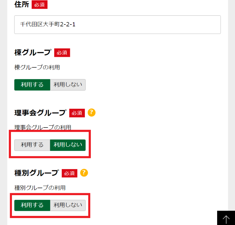Choose 利用しない under 理事会グループ
Screen dimensions: 235x225
(x=68, y=145)
